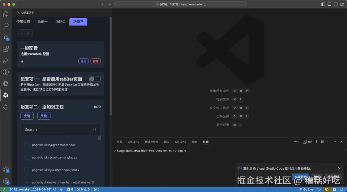Select zsh terminal label
Viewport: 347px width, 192px height.
(x=307, y=142)
